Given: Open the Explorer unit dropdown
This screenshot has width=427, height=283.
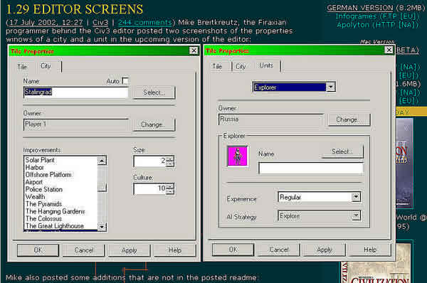Looking at the screenshot, I should coord(330,87).
